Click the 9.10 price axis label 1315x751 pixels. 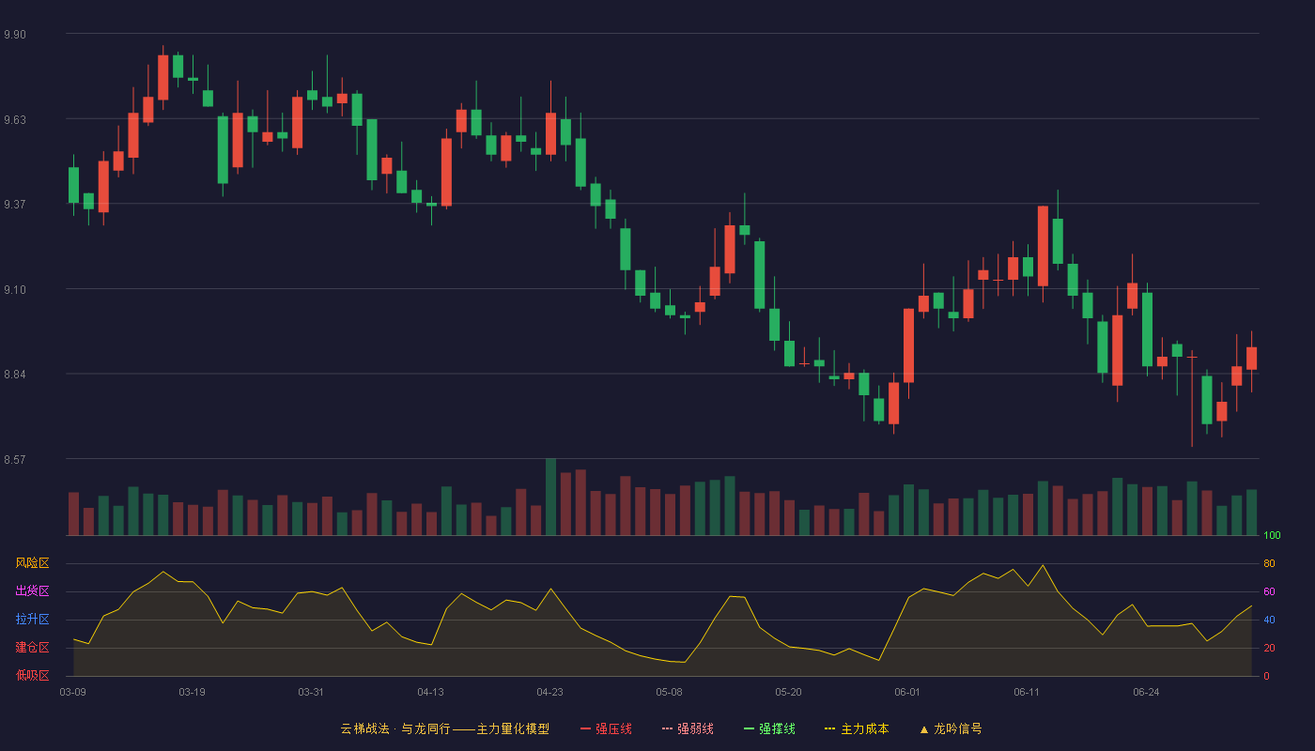tap(15, 290)
